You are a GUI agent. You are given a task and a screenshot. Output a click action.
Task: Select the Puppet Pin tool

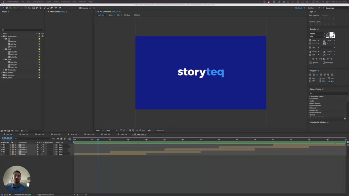[x=60, y=8]
